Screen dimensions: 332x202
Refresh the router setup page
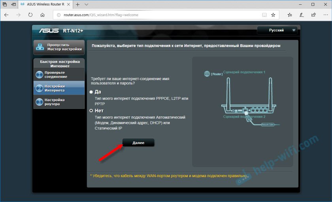(x=30, y=15)
